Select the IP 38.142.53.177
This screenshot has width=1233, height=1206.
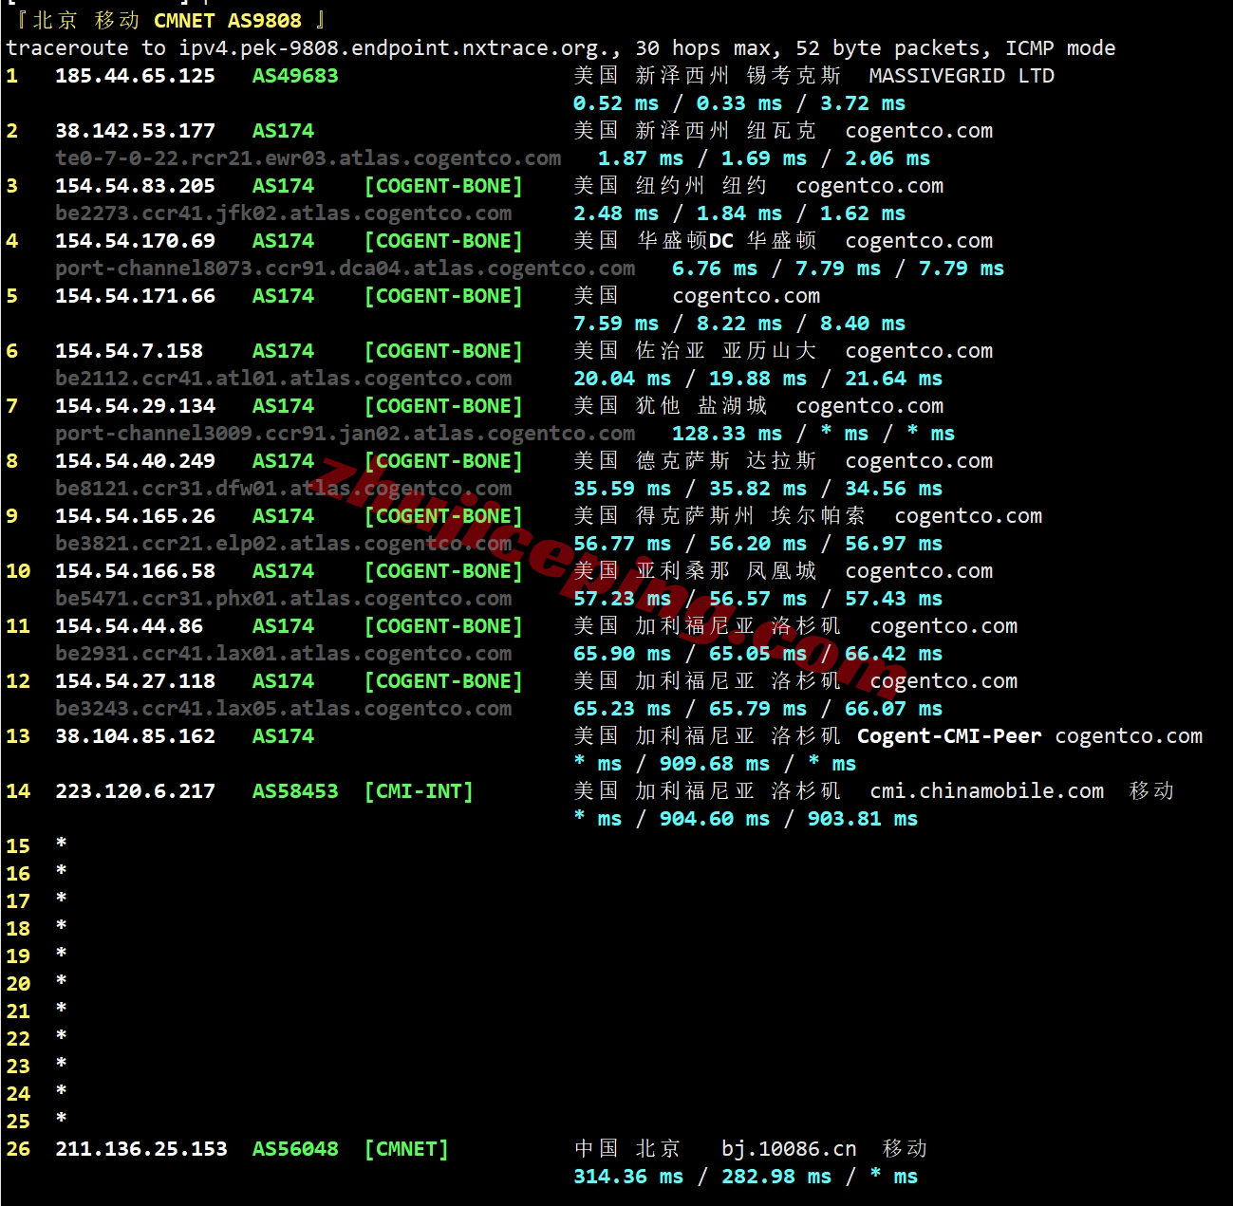tap(135, 131)
